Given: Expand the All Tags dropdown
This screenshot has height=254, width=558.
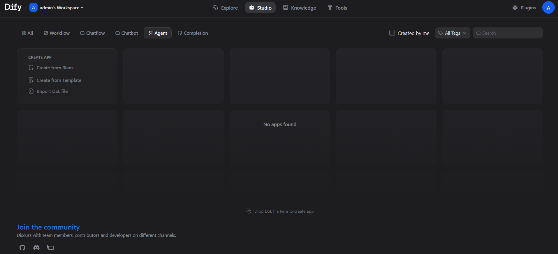Looking at the screenshot, I should tap(452, 33).
